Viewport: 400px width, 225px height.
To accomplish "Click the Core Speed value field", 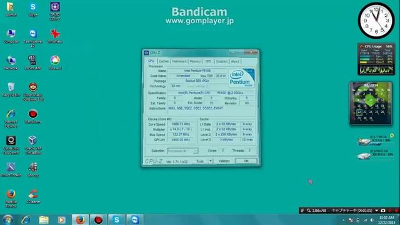I will click(x=181, y=124).
